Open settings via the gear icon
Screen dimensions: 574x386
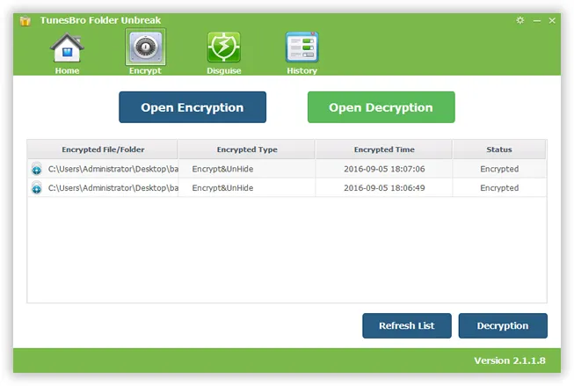coord(520,20)
